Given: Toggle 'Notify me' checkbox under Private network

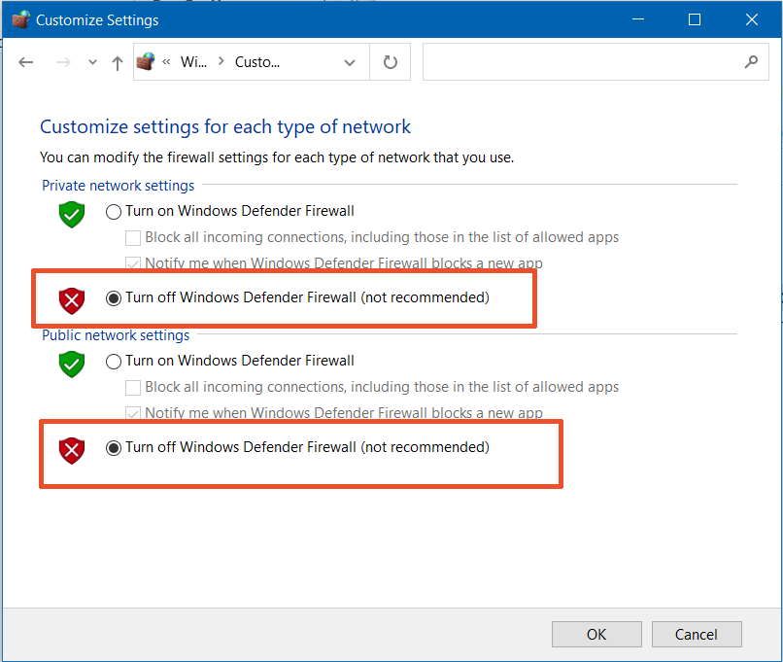Looking at the screenshot, I should click(133, 263).
